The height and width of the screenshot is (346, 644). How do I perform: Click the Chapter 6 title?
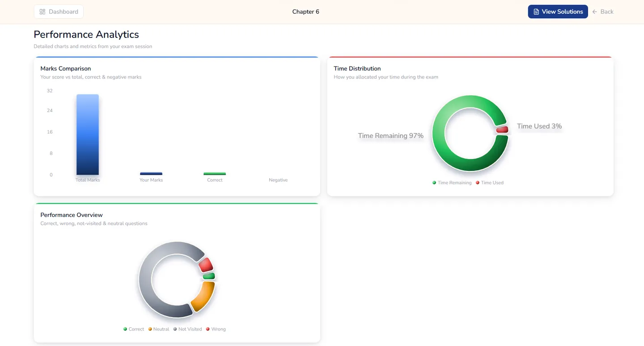[x=306, y=12]
